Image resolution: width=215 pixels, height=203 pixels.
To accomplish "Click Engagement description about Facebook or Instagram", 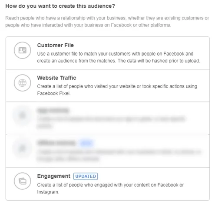I will point(110,188).
